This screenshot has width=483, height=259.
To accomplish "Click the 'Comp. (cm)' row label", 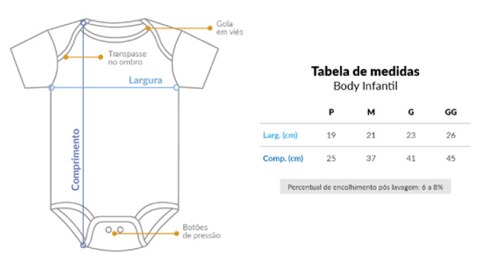I will 283,158.
